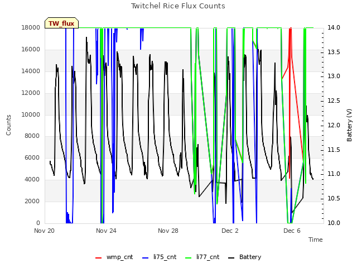Image resolution: width=357 pixels, height=268 pixels.
Task: Click the 12.5 battery axis label
Action: [334, 100]
